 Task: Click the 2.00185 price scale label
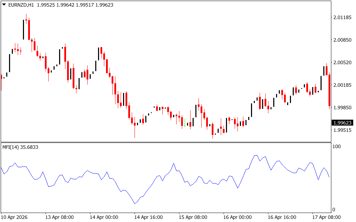(342, 85)
